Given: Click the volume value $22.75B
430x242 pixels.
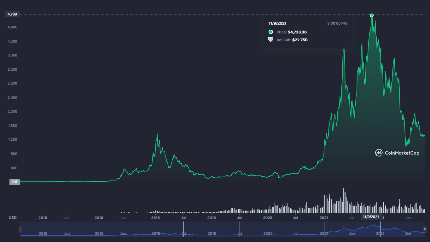Looking at the screenshot, I should [x=300, y=40].
